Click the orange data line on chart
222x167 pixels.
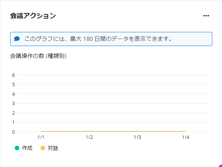(113, 131)
